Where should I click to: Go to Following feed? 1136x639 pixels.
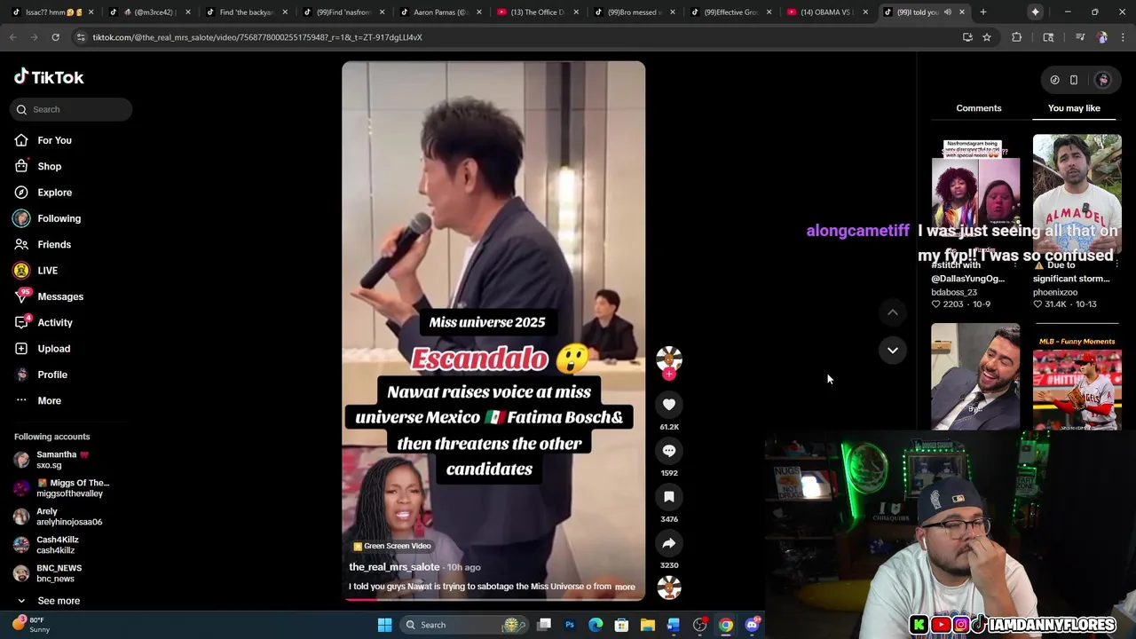(x=47, y=218)
